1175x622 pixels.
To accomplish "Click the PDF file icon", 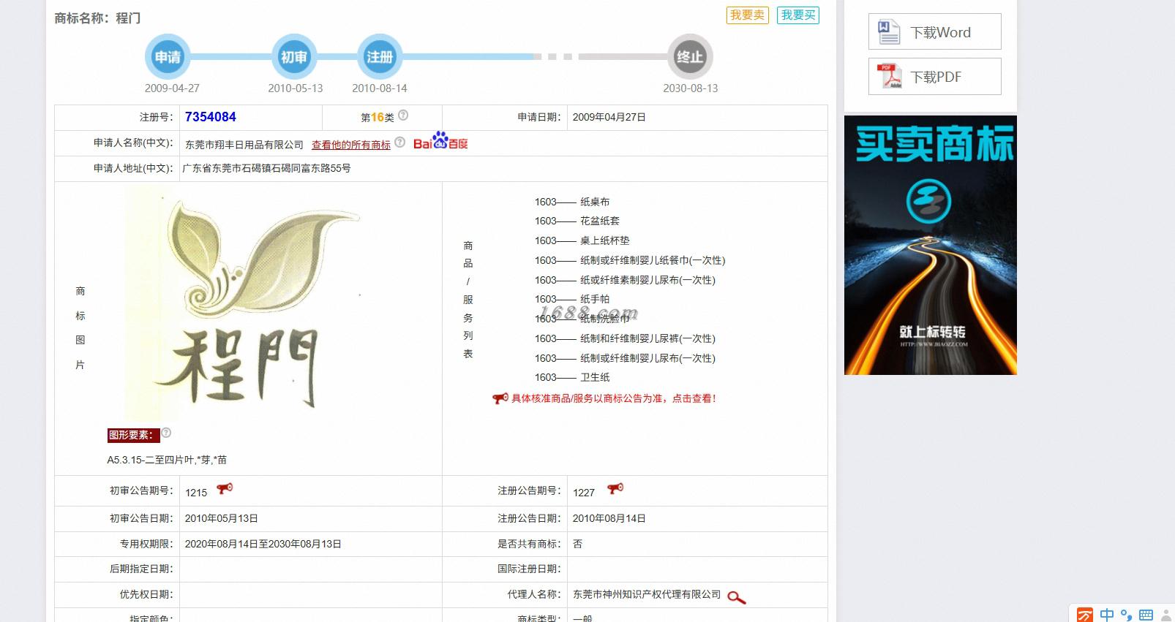I will 890,76.
